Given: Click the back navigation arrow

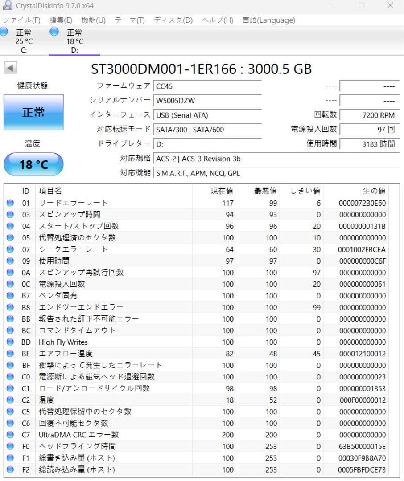Looking at the screenshot, I should coord(10,67).
